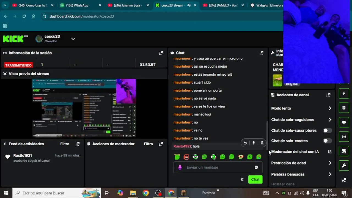The height and width of the screenshot is (198, 352).
Task: Open Filtro in Acciones de moderador
Action: click(148, 144)
